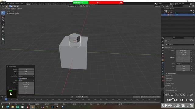The height and width of the screenshot is (109, 195).
Task: Toggle the Rotation X lock icon
Action: [191, 57]
